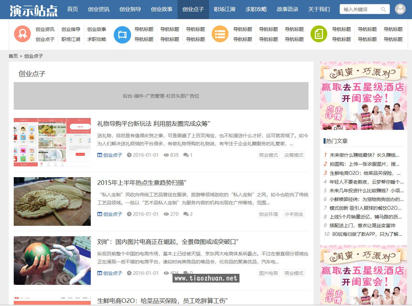Open hot article 80后海归做了款APP
Screen dimensions: 412x306
tap(367, 234)
